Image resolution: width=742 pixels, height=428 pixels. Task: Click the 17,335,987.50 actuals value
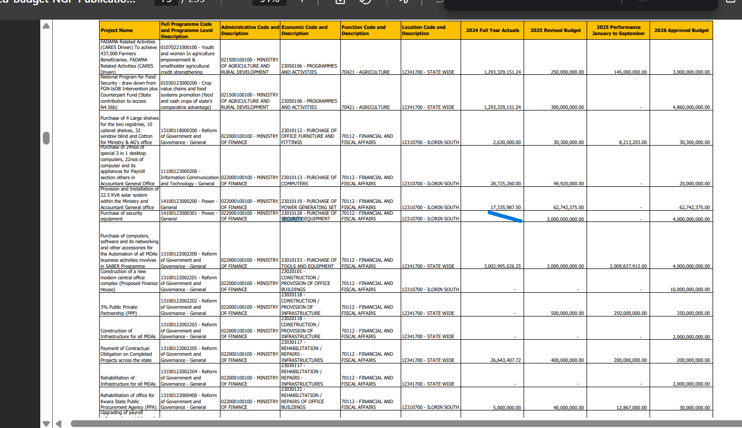[505, 207]
